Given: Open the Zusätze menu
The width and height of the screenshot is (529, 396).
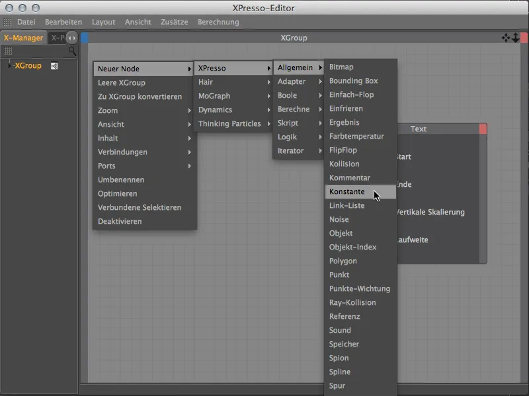Looking at the screenshot, I should (174, 22).
